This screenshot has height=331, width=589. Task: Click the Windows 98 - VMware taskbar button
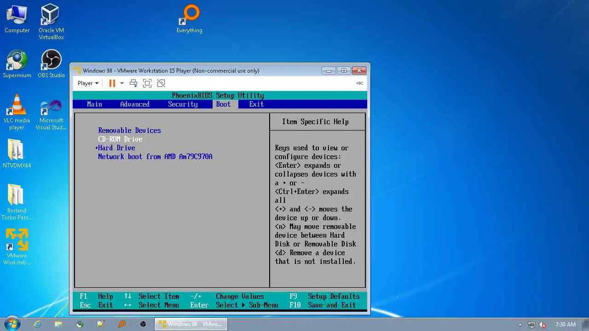pos(191,324)
